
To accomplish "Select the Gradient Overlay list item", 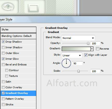I will click(x=18, y=93).
